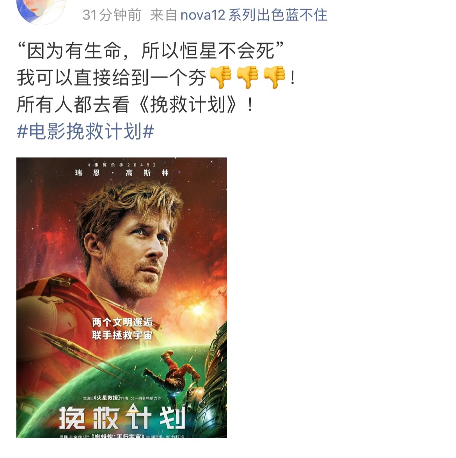The image size is (456, 458).
Task: Click the last thumbs-down emoji
Action: point(275,77)
